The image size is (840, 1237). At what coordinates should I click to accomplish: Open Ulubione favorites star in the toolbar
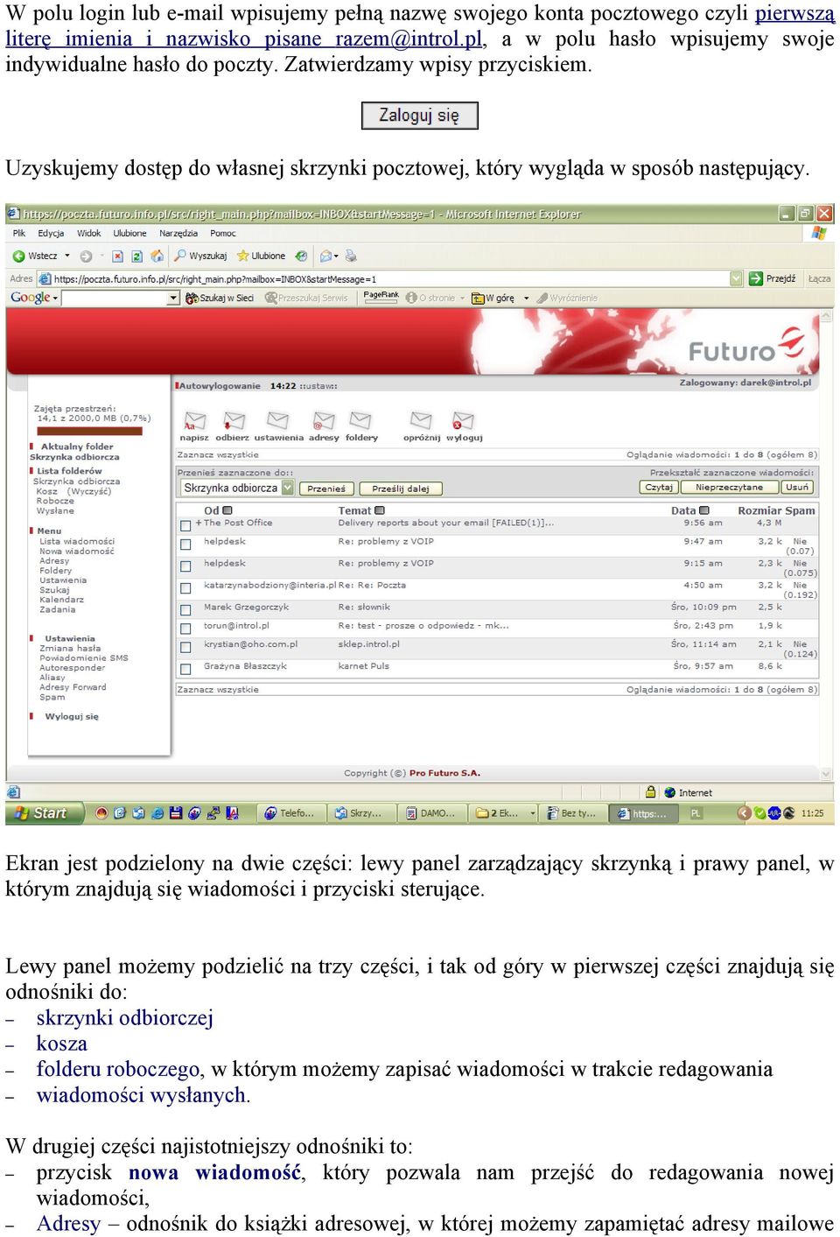point(261,256)
